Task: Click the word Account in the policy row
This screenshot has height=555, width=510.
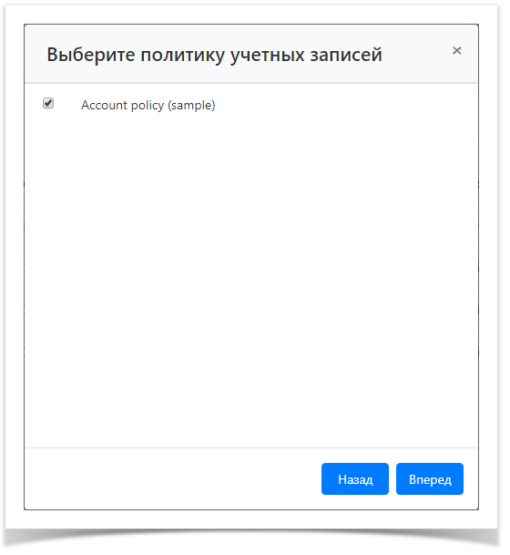Action: (x=104, y=105)
